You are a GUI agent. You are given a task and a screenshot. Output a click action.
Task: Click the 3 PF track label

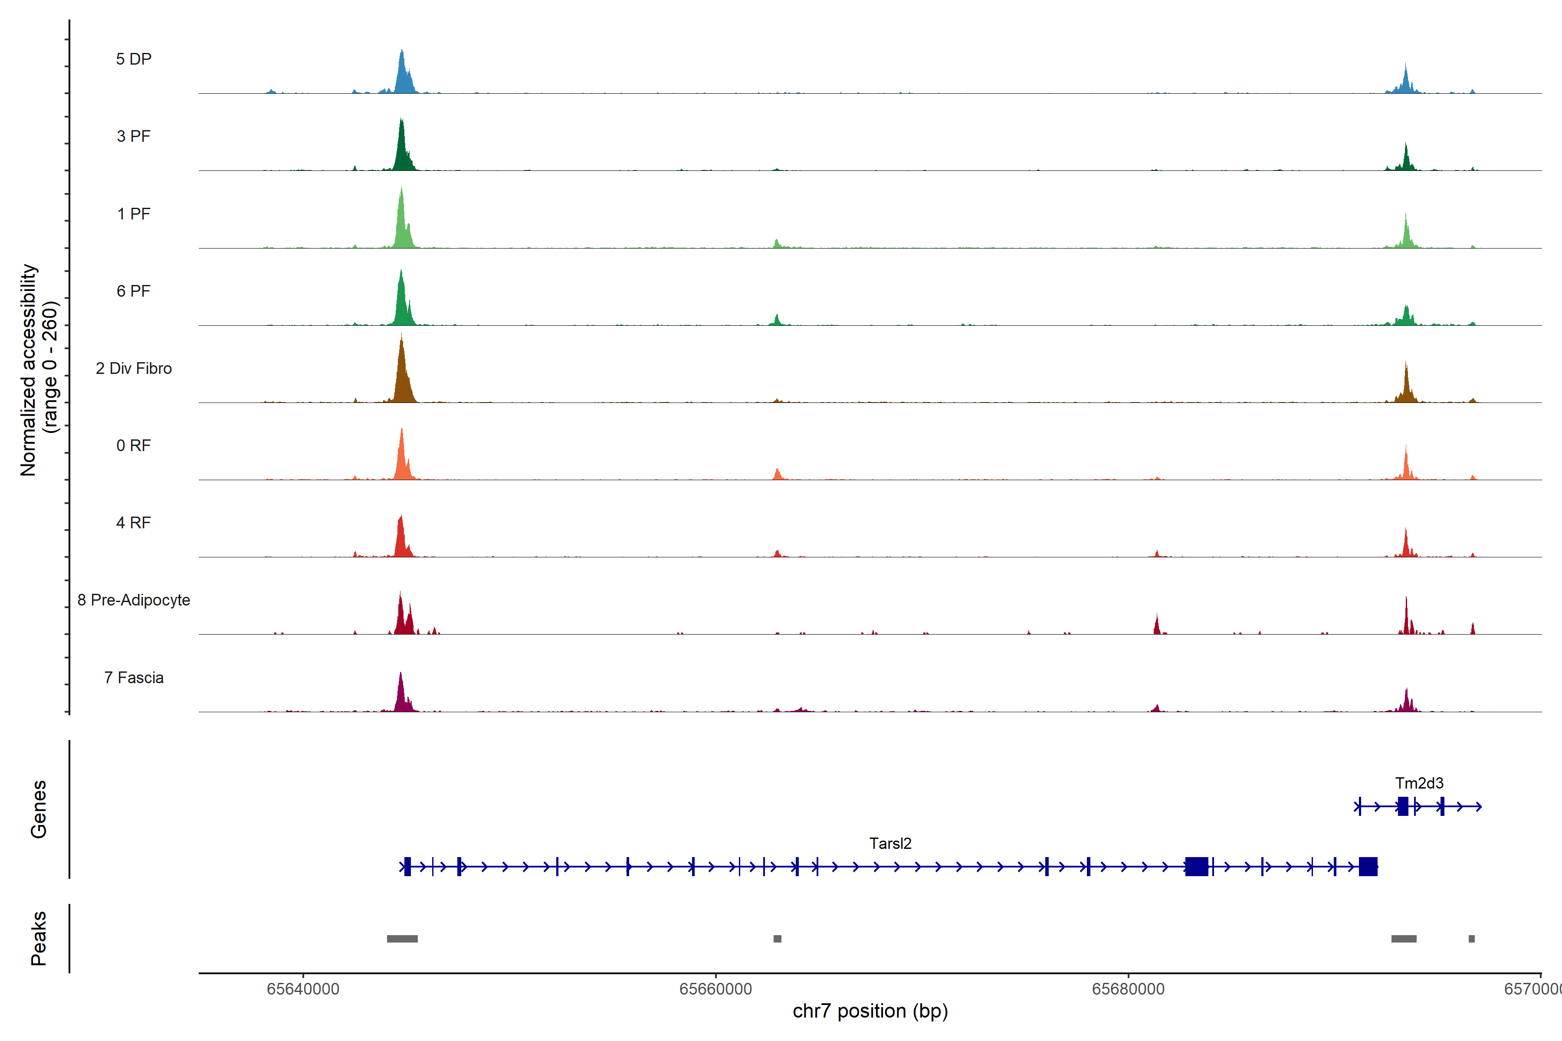pos(134,136)
